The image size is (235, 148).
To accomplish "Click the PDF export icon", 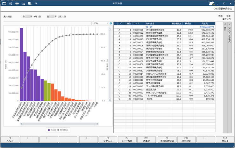I will point(23,3).
